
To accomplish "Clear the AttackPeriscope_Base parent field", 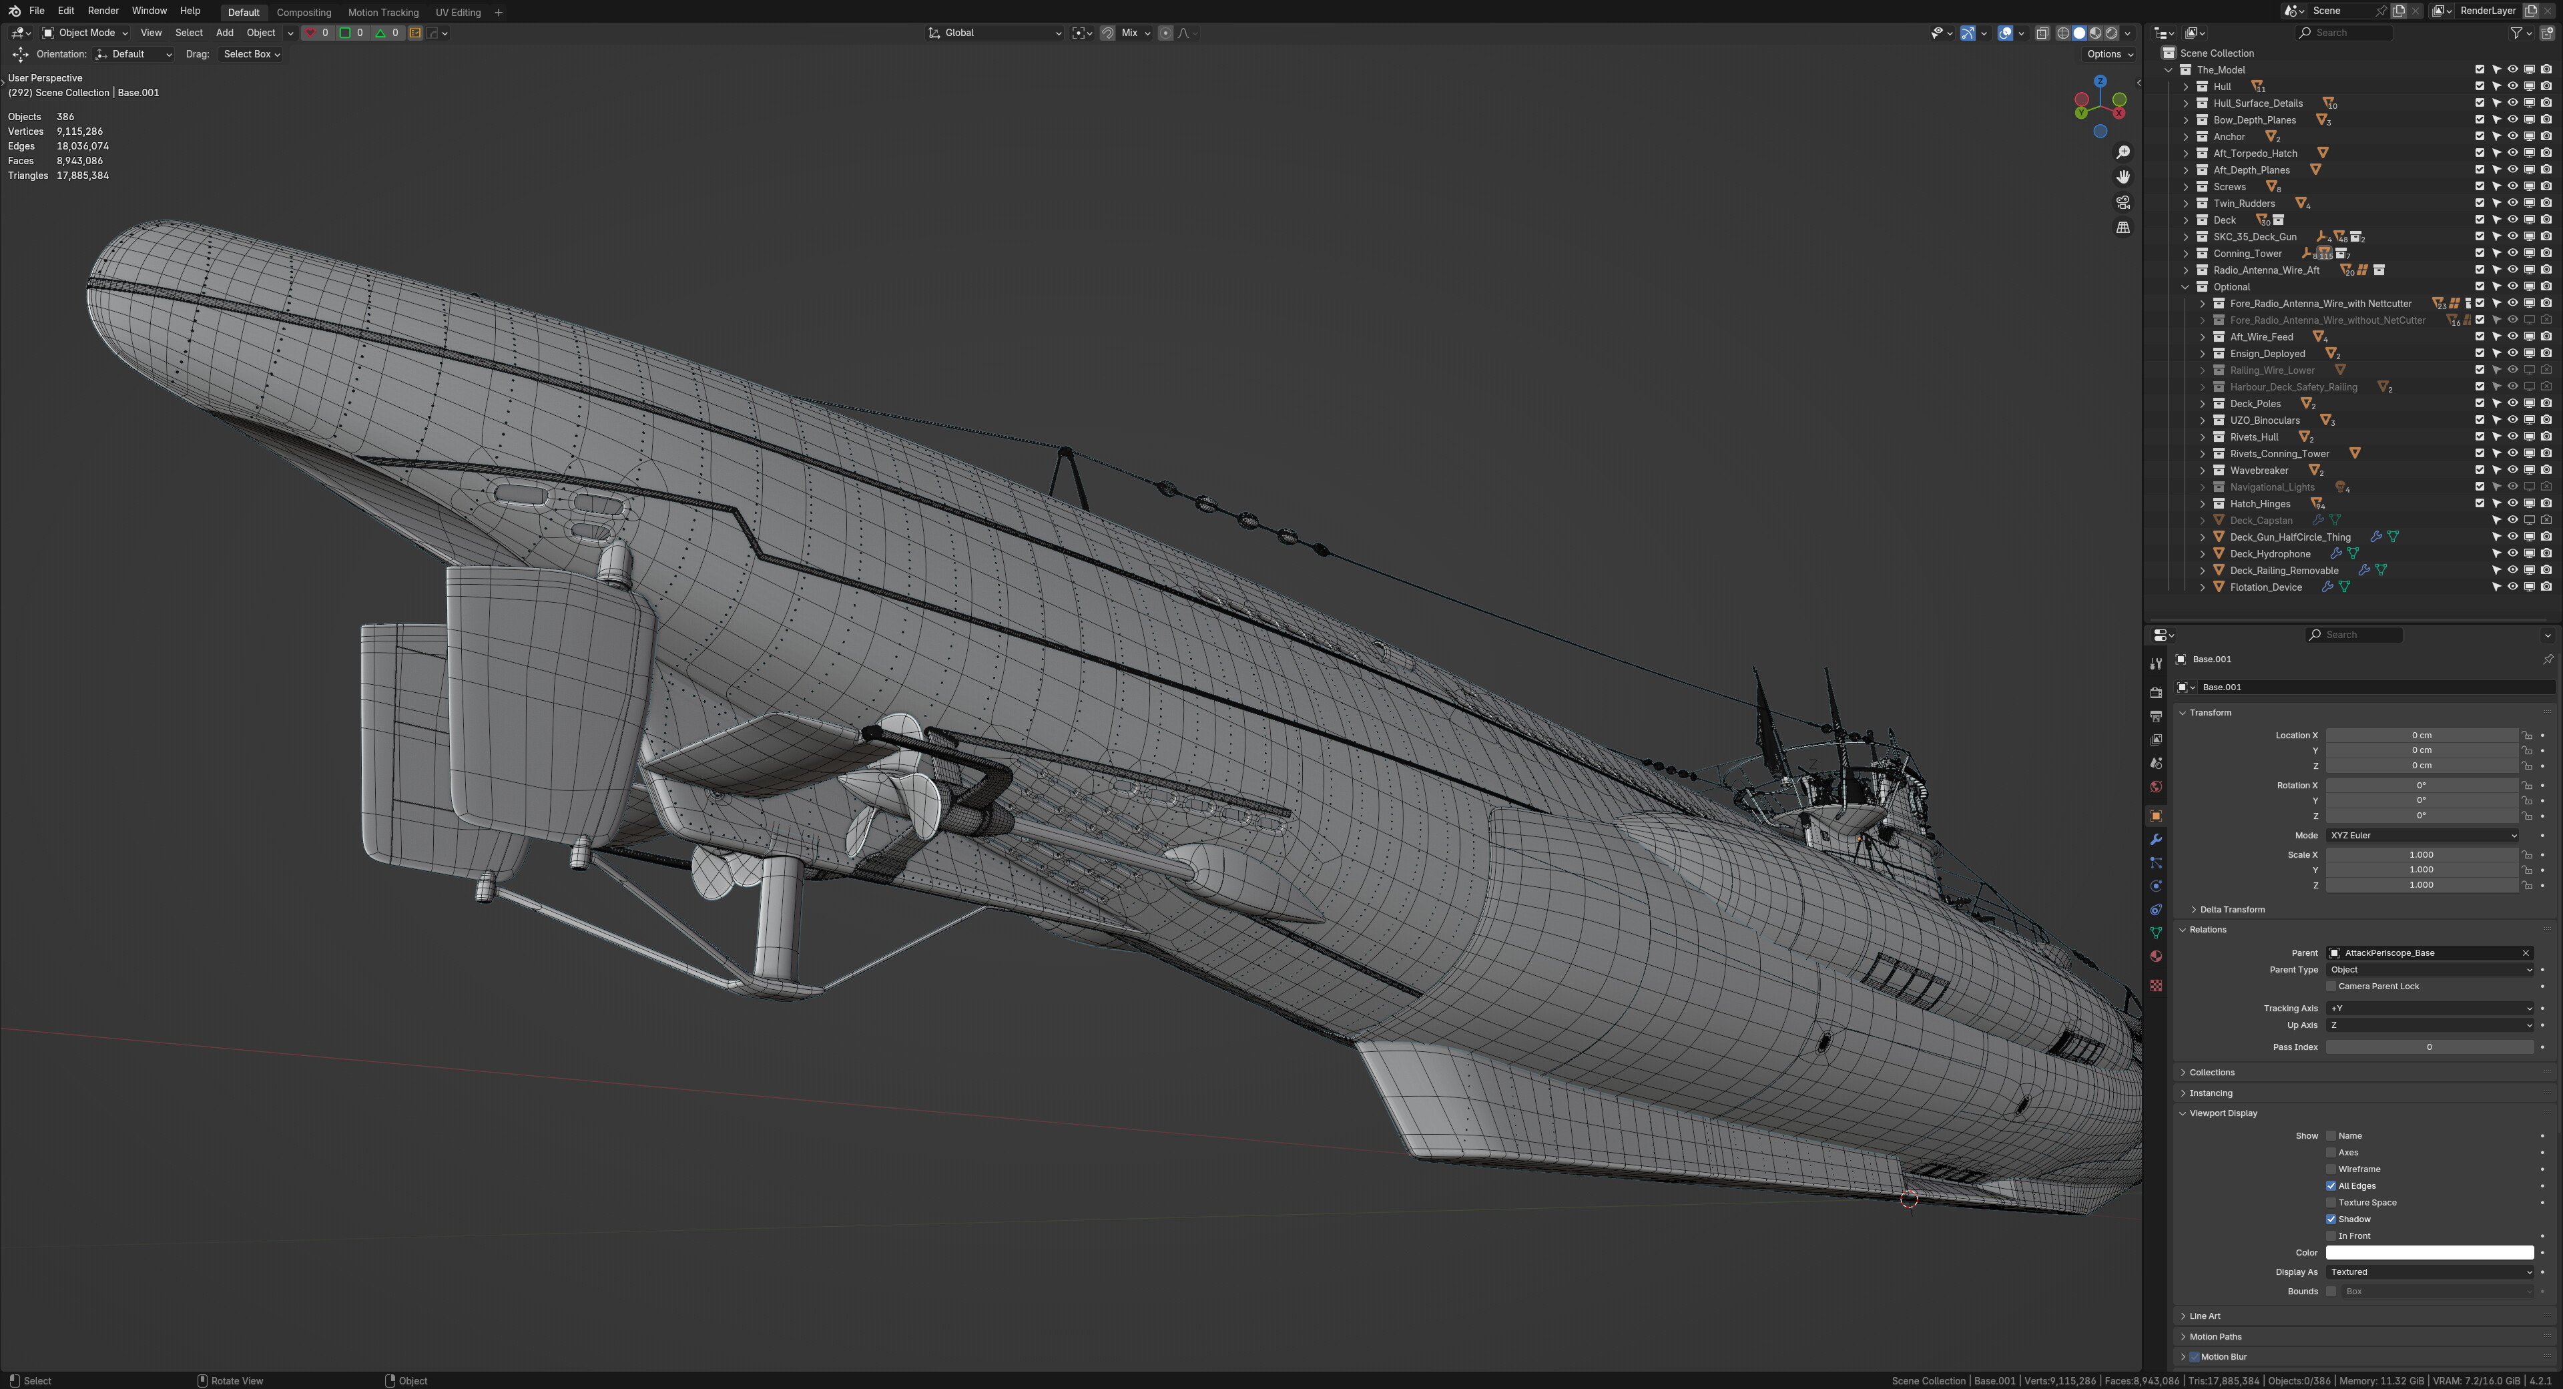I will pos(2525,953).
